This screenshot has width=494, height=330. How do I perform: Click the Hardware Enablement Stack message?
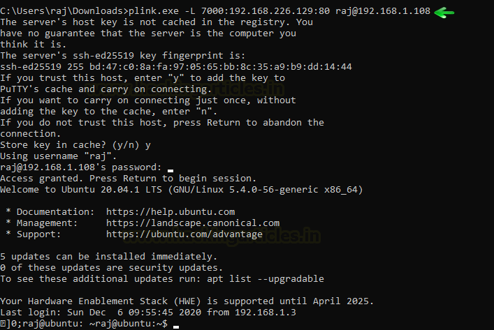187,301
